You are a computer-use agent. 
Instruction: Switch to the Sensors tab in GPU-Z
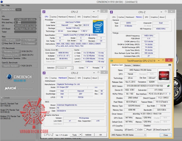pos(128,65)
